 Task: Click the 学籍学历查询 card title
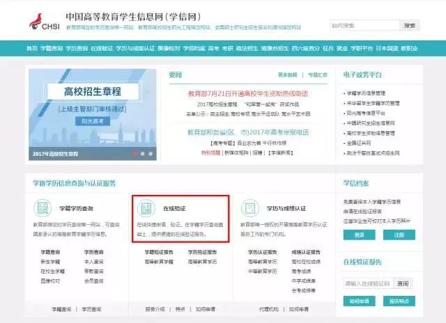[x=76, y=209]
